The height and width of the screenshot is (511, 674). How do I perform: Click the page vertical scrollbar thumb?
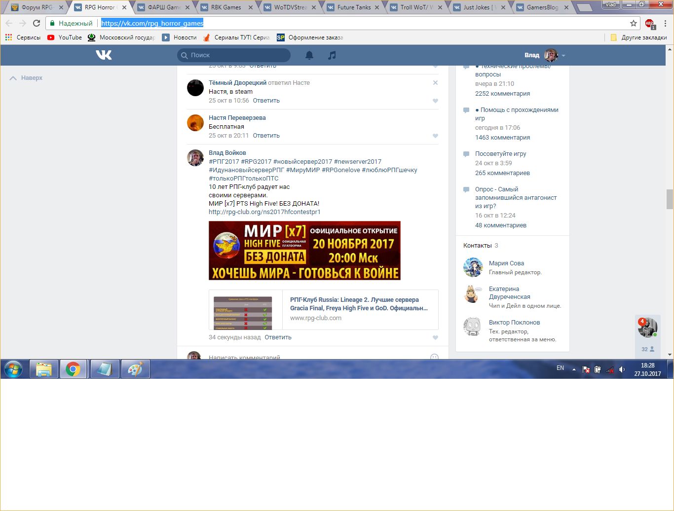670,199
